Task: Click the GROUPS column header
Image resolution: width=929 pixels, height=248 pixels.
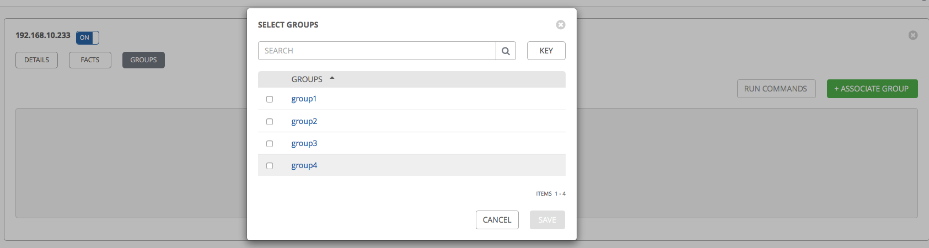Action: click(307, 79)
